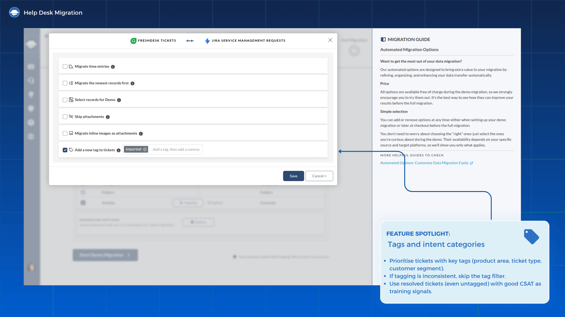Enable the Skip attachments checkbox
Image resolution: width=565 pixels, height=317 pixels.
point(65,117)
